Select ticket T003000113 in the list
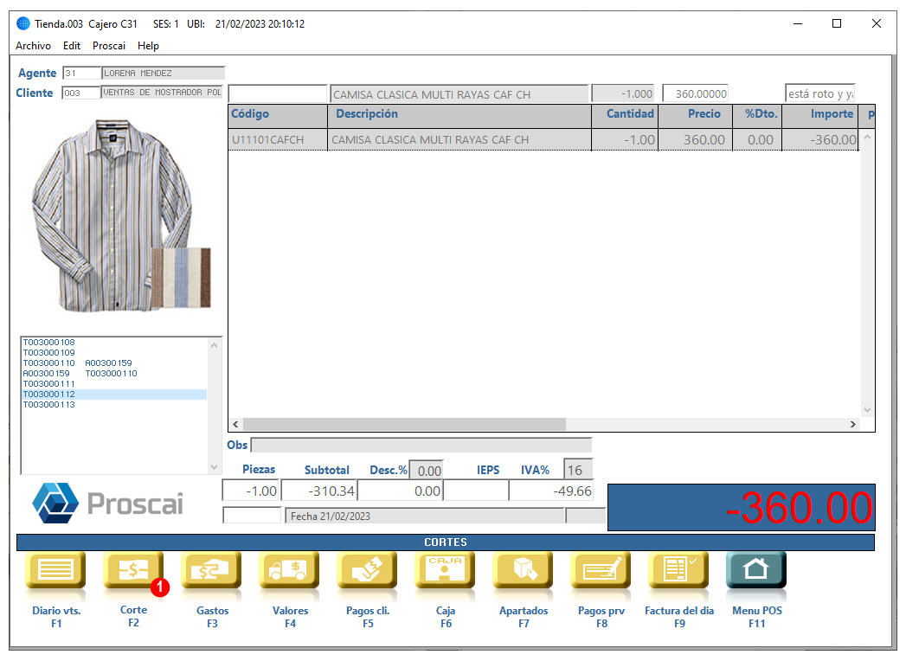 [x=49, y=404]
